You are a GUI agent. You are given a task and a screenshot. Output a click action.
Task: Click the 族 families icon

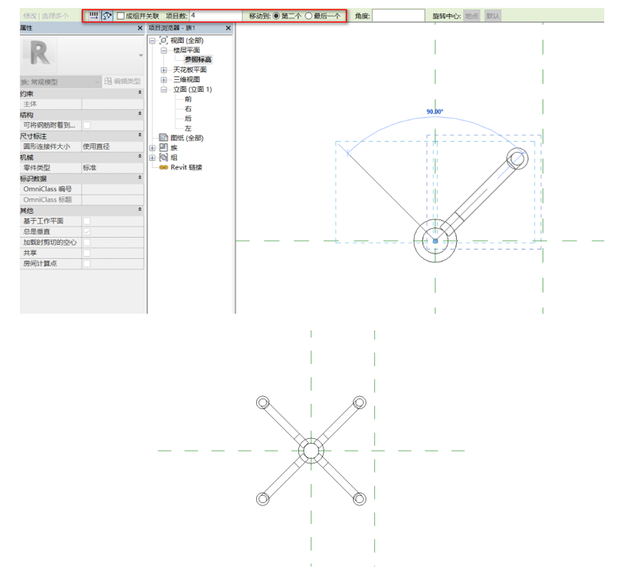pyautogui.click(x=163, y=147)
